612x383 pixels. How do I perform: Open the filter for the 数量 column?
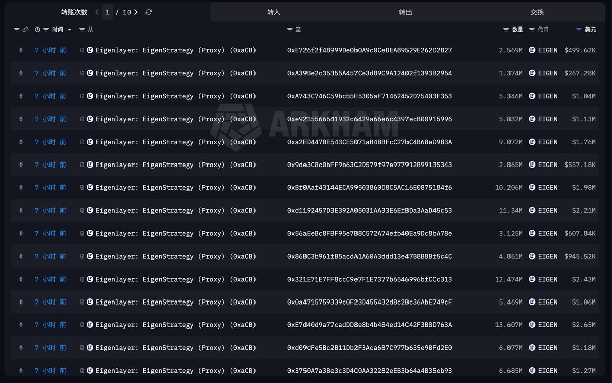(x=506, y=30)
